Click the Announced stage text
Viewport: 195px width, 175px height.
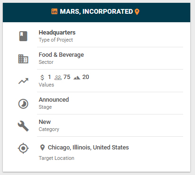click(x=54, y=100)
